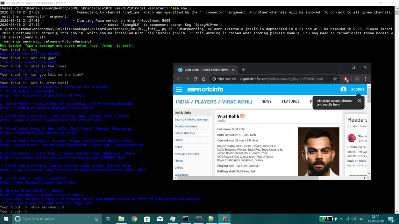Click the user account icon on Cricinfo
Screen dimensions: 399x224
(x=343, y=90)
